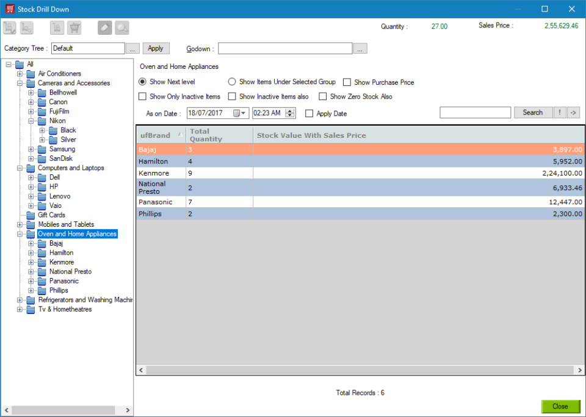586x417 pixels.
Task: Click the grid horizontal scroll right arrow
Action: tap(580, 370)
